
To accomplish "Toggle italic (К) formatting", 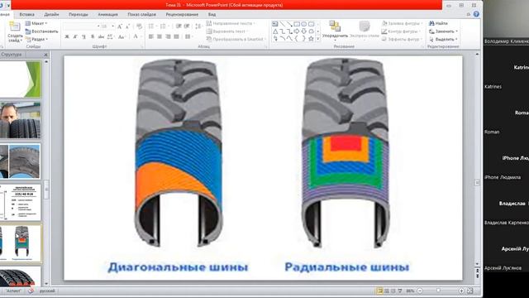I will tap(75, 36).
